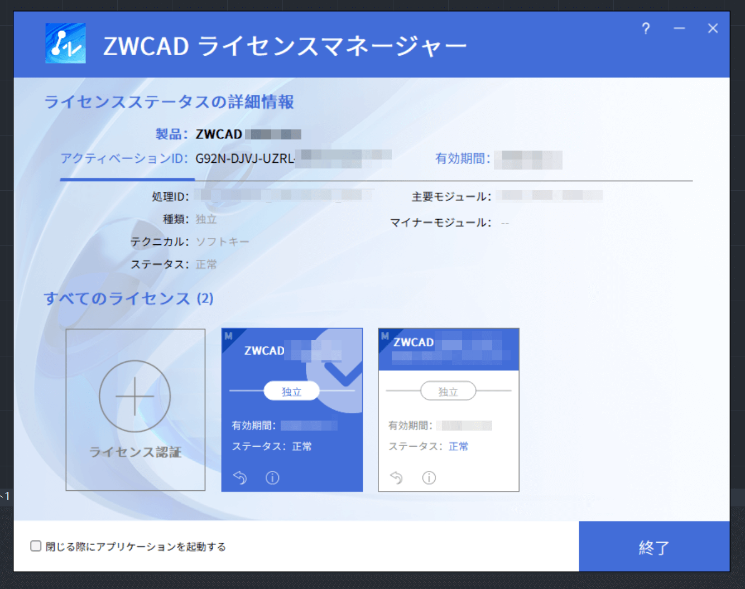The height and width of the screenshot is (589, 745).
Task: Minimize the license manager window
Action: (679, 28)
